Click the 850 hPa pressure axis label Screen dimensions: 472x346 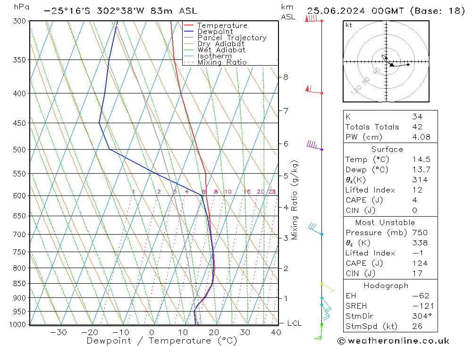tap(19, 284)
